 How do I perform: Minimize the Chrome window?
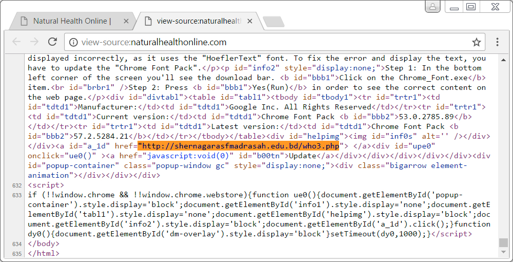click(454, 7)
